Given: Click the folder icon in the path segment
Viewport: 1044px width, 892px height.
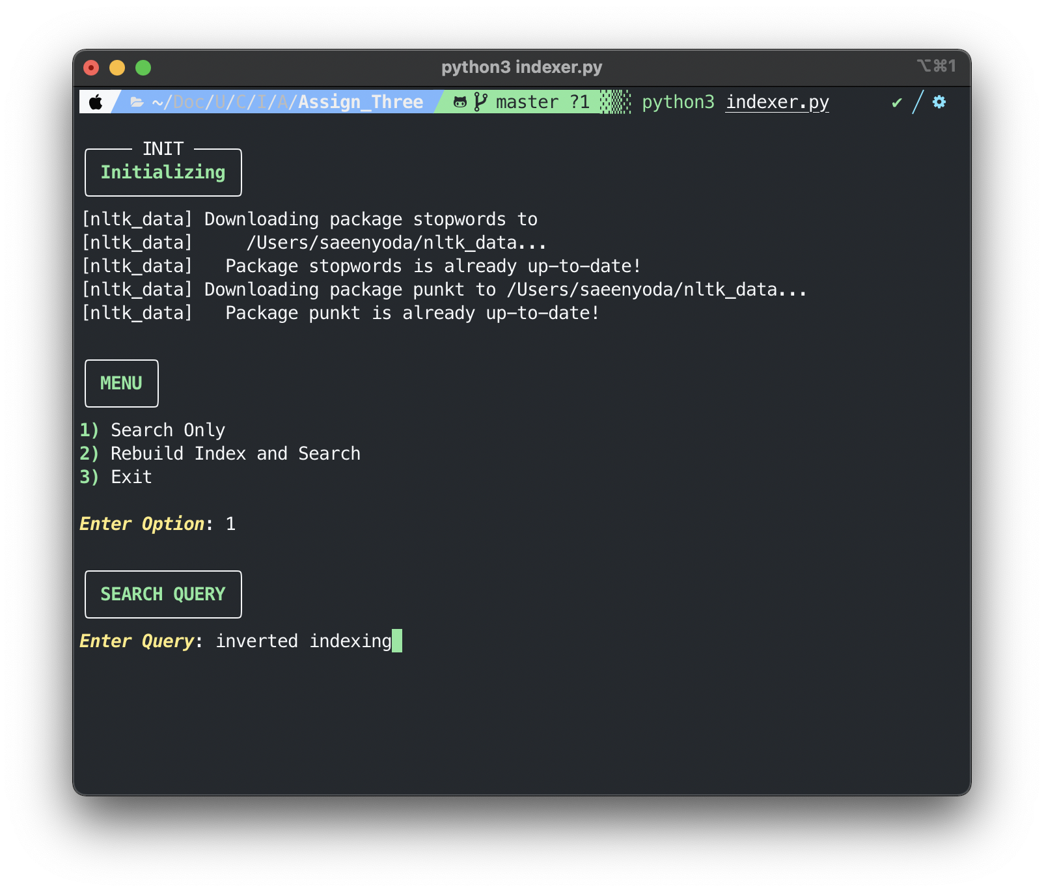Looking at the screenshot, I should (x=137, y=102).
